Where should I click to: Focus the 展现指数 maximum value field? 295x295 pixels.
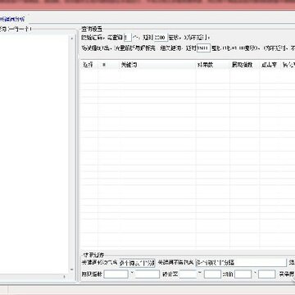click(147, 274)
